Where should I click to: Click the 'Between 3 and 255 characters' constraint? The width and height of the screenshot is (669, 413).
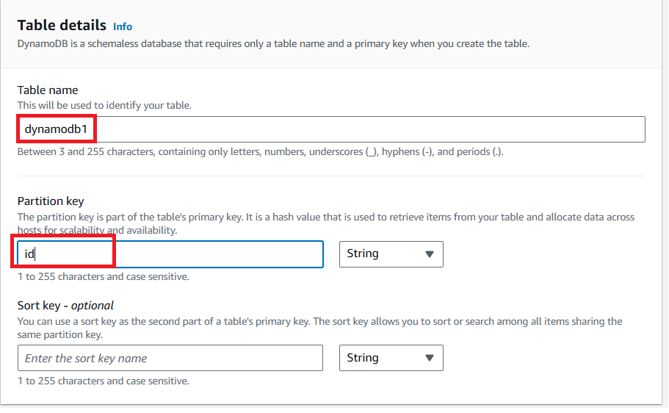click(261, 152)
